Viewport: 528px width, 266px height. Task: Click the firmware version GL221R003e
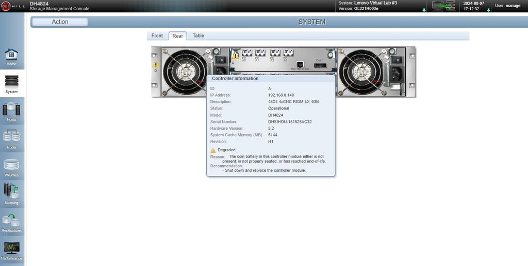pos(366,9)
